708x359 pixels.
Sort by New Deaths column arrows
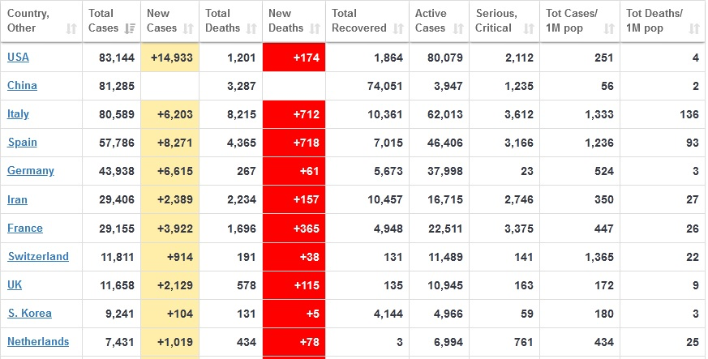tap(315, 29)
